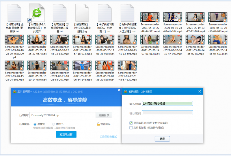This screenshot has height=156, width=231.
Task: Confirm the password with the 确定 button
Action: point(162,139)
